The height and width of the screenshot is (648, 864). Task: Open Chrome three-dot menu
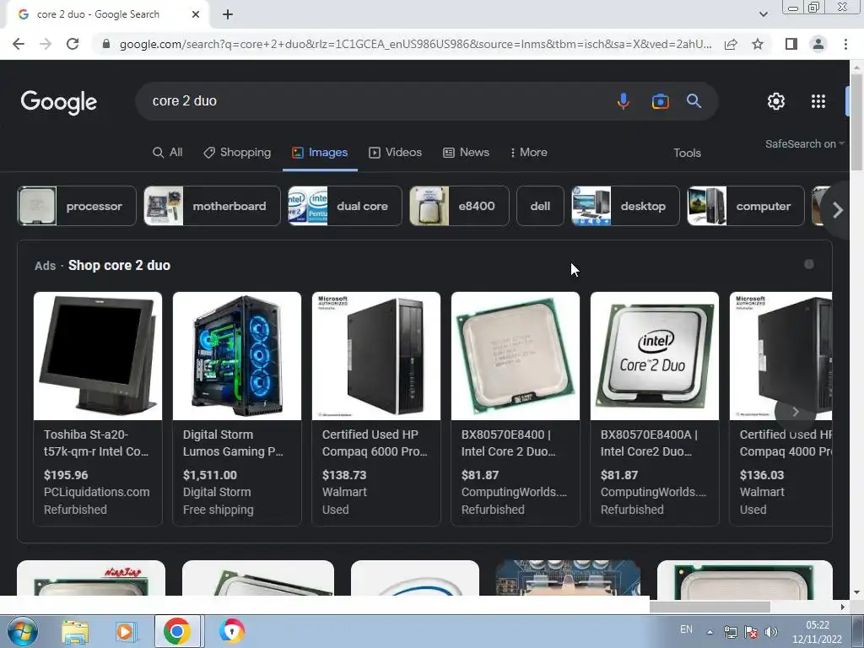(845, 44)
